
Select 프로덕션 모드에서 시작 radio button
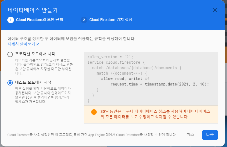[x=10, y=54]
